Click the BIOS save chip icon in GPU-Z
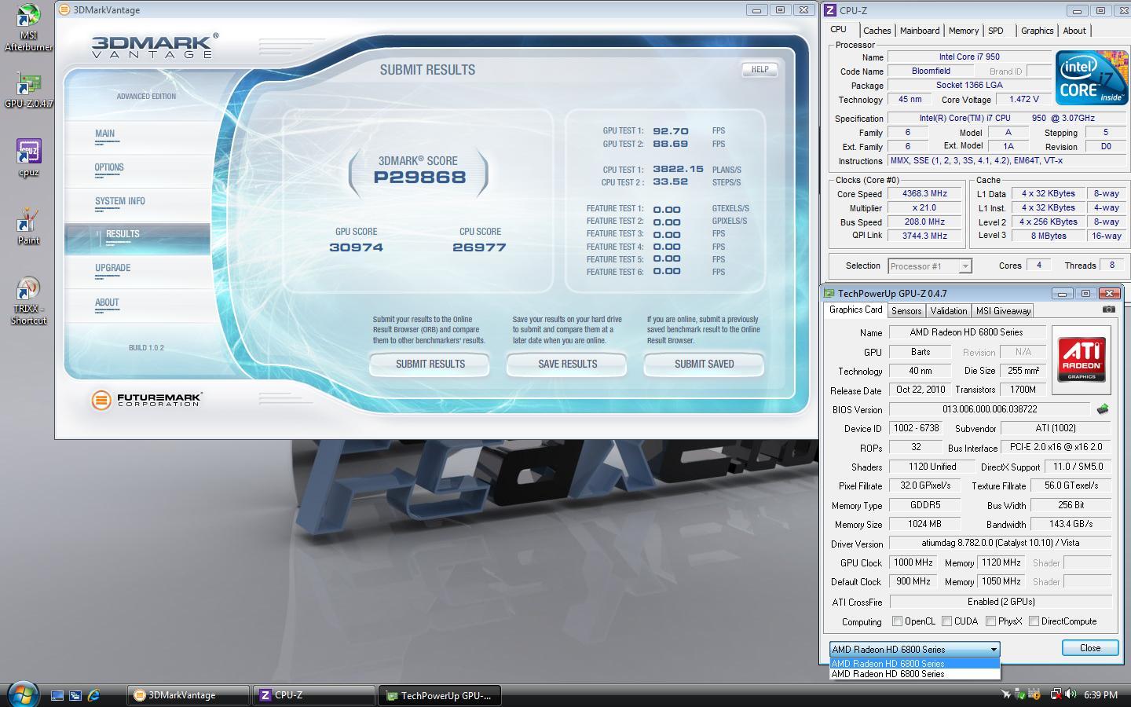 point(1103,409)
